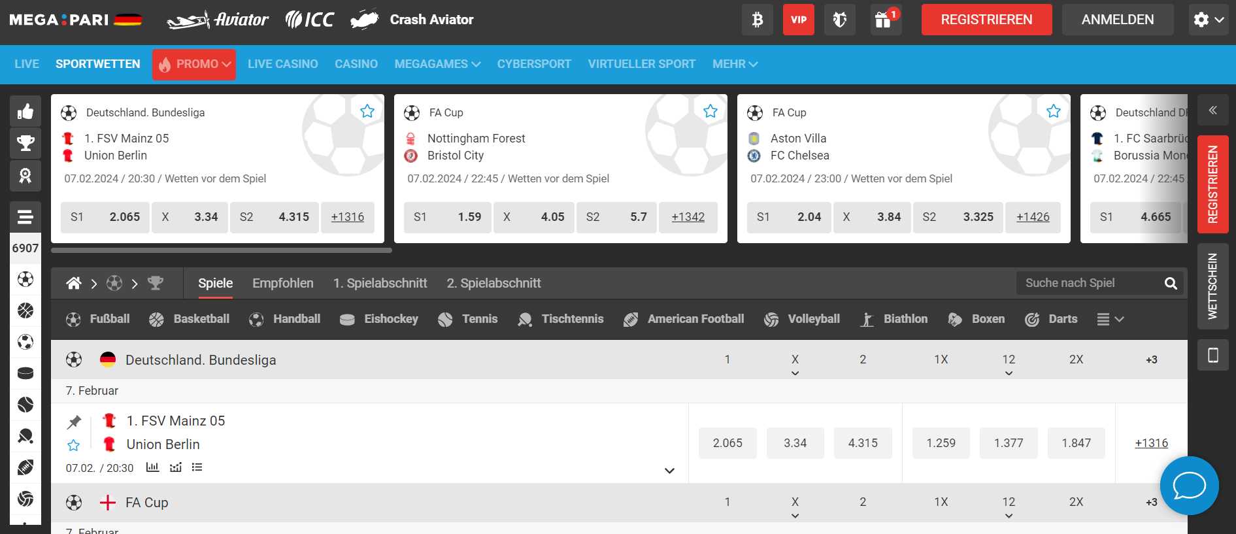Open CYBERSPORT menu item
The height and width of the screenshot is (534, 1236).
coord(534,64)
